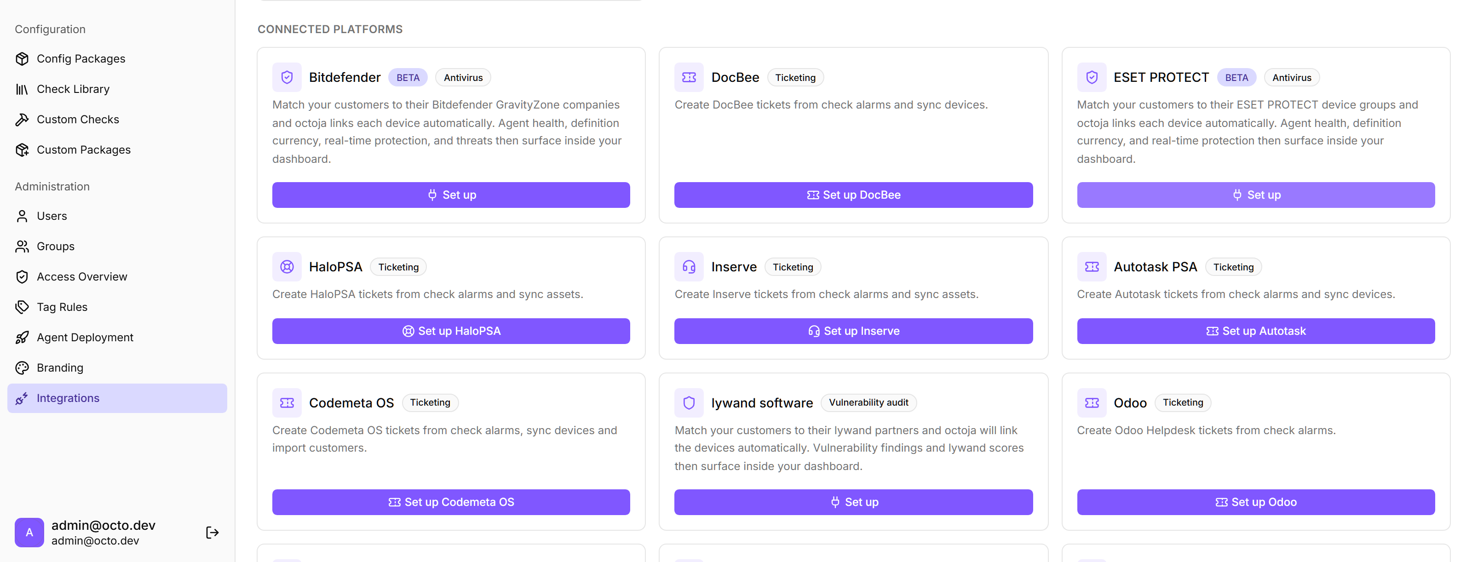Open Access Overview page
Viewport: 1472px width, 562px height.
pos(117,276)
